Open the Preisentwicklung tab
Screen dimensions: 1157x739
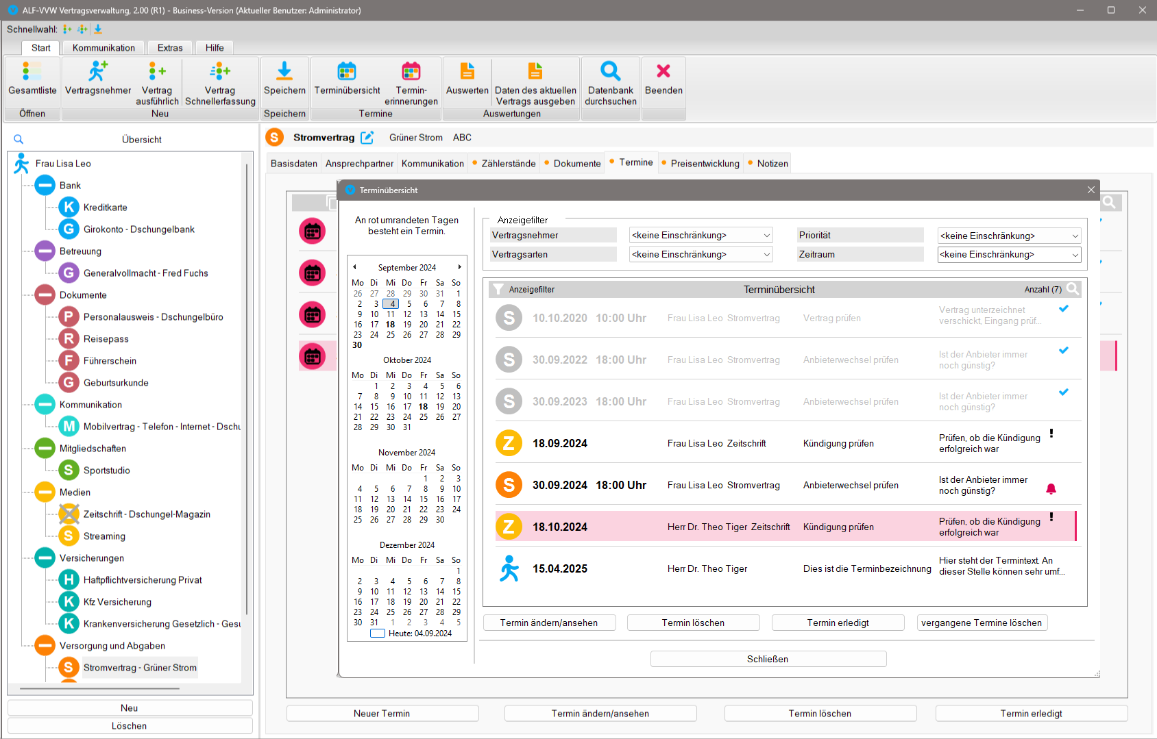click(700, 163)
